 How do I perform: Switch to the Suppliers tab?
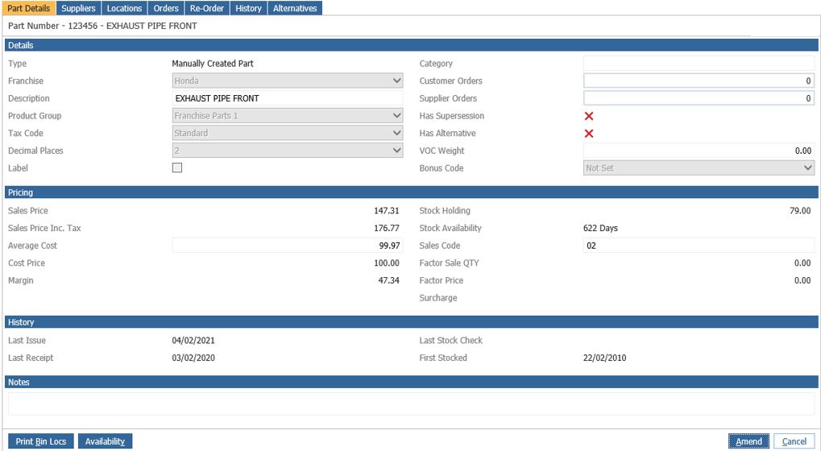pos(78,8)
